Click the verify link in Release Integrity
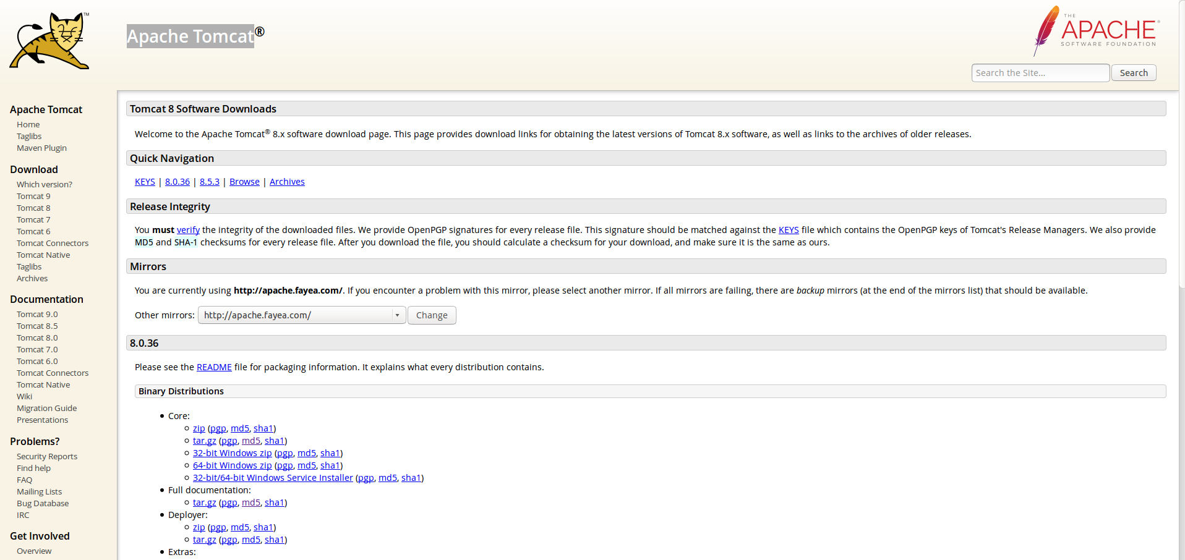This screenshot has width=1185, height=560. point(188,230)
